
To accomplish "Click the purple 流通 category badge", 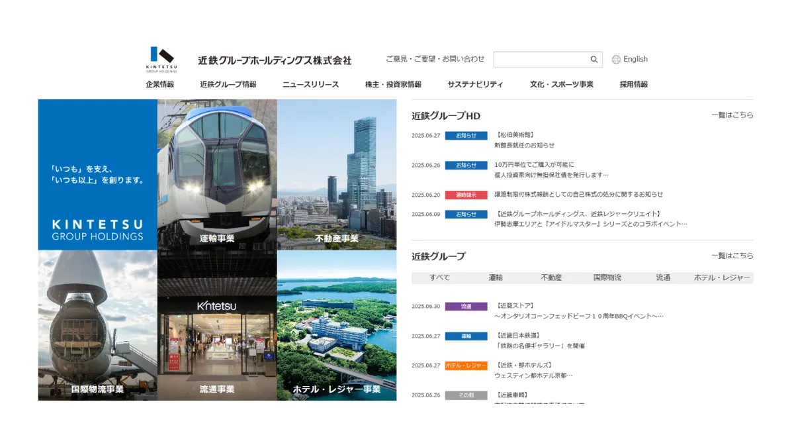I will coord(466,307).
